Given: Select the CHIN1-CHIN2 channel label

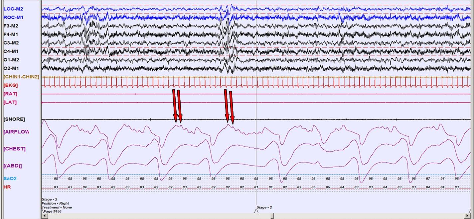Looking at the screenshot, I should [21, 77].
